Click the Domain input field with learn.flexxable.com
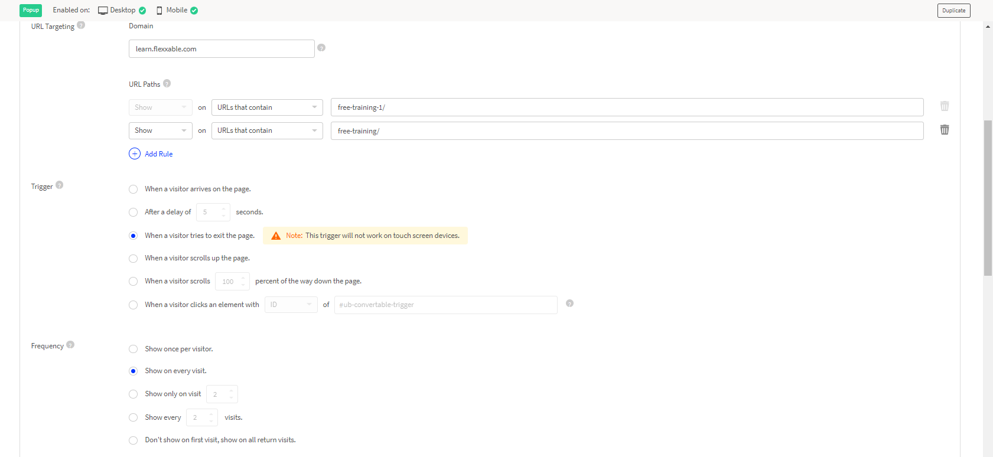This screenshot has width=993, height=457. click(x=222, y=49)
